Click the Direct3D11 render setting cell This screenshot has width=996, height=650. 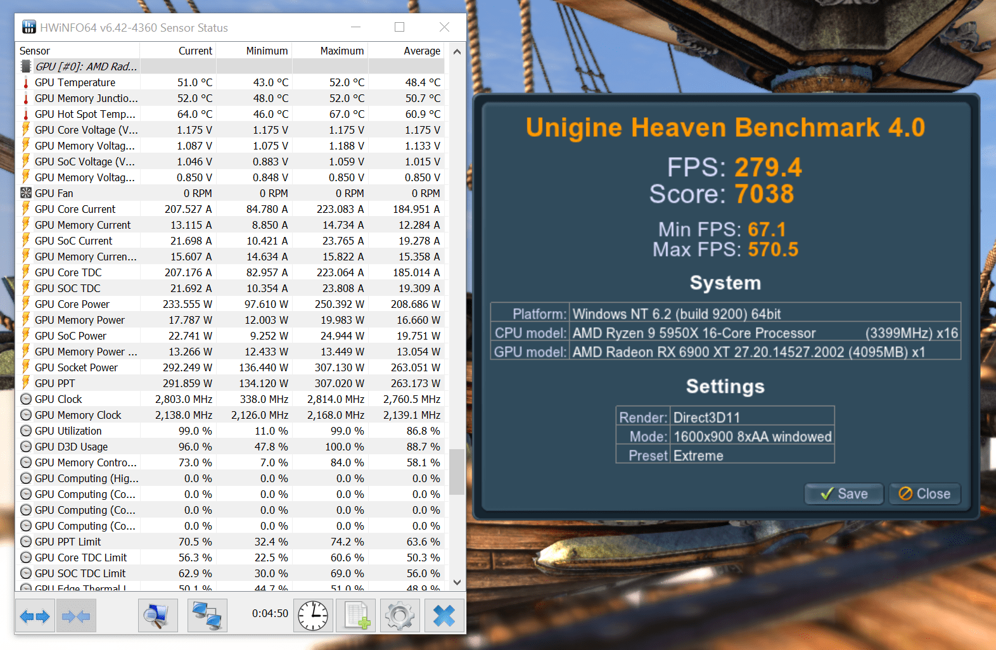(x=751, y=417)
